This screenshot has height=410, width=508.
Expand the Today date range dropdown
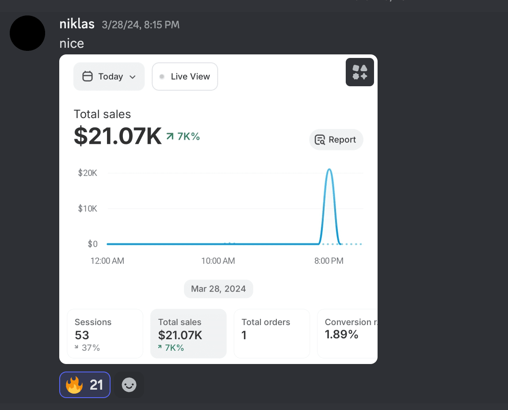click(x=109, y=77)
